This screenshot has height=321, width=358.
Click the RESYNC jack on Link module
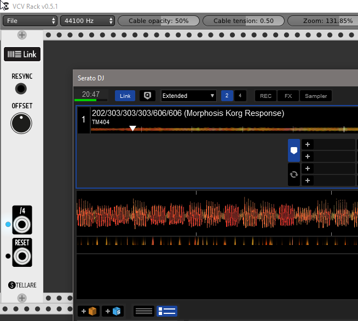pos(21,89)
